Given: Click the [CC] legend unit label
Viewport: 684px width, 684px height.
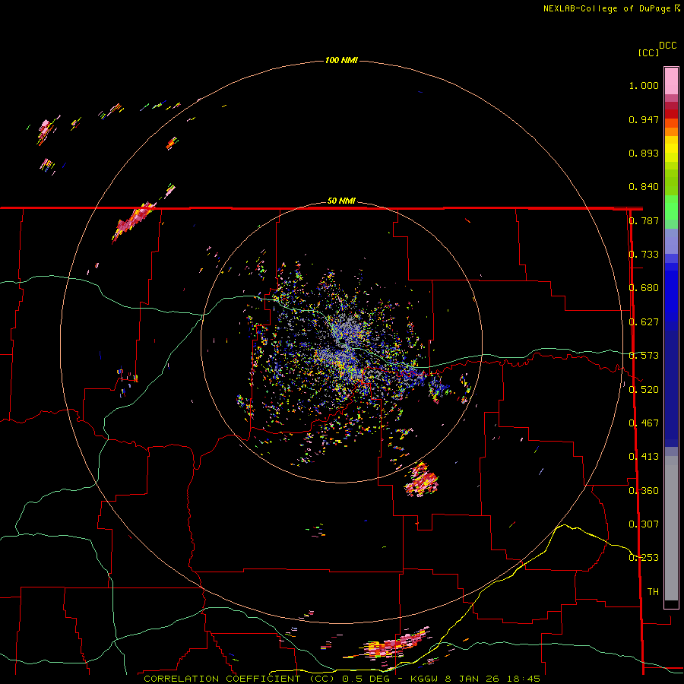Looking at the screenshot, I should point(648,52).
